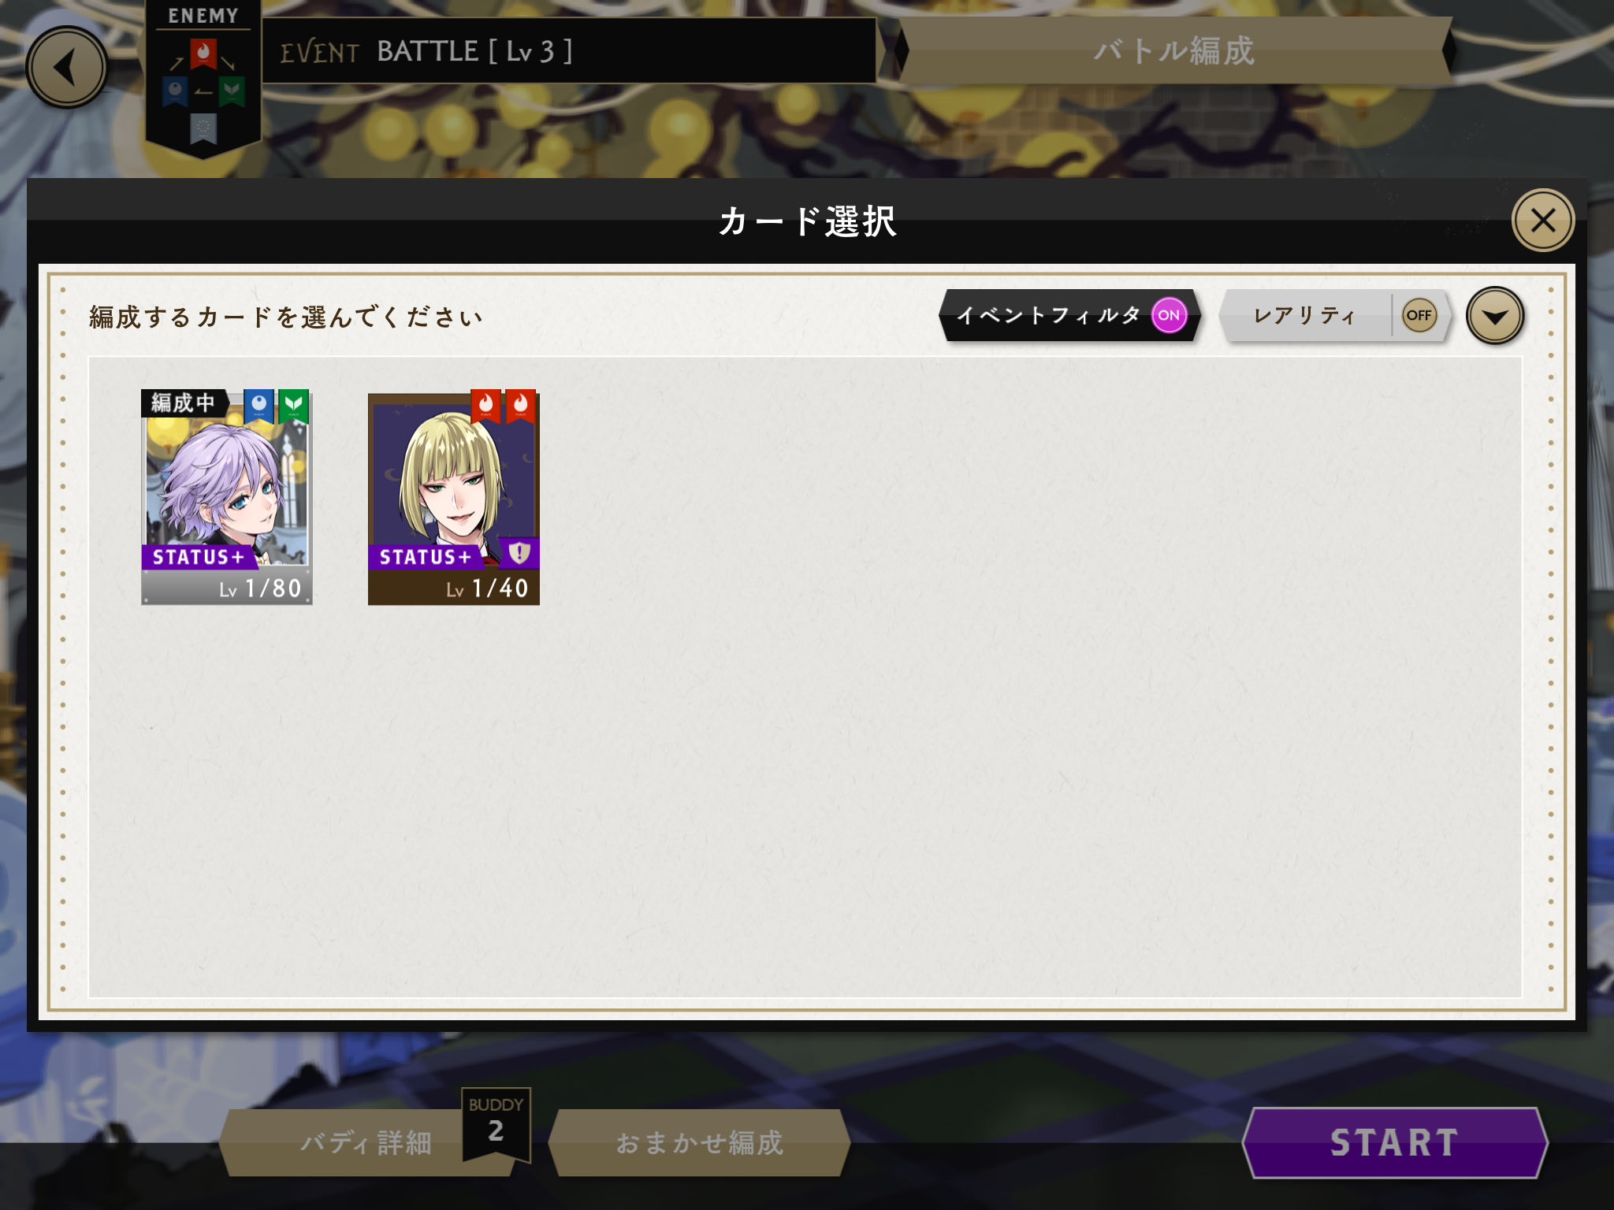Image resolution: width=1614 pixels, height=1210 pixels.
Task: Tap the BUDDY 2 counter badge
Action: coord(496,1124)
